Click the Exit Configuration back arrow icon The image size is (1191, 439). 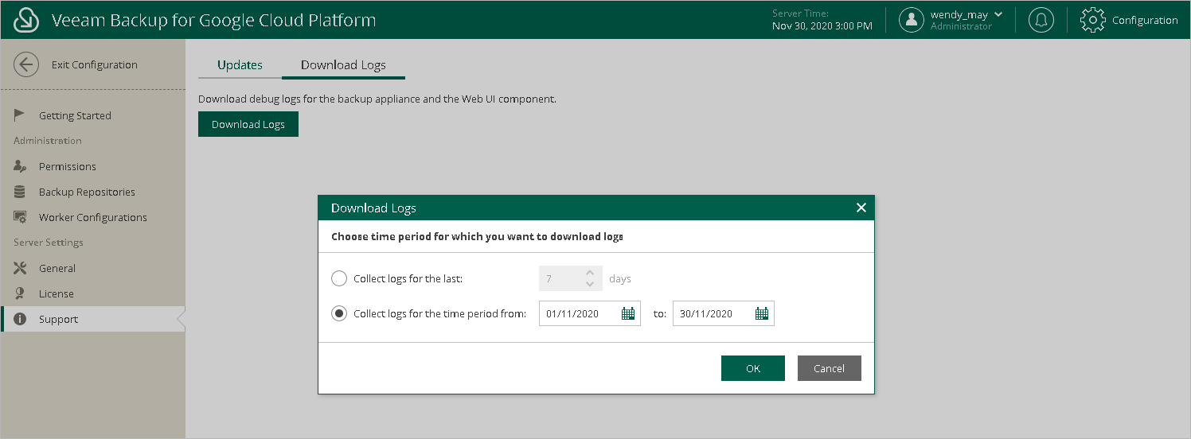(x=26, y=64)
